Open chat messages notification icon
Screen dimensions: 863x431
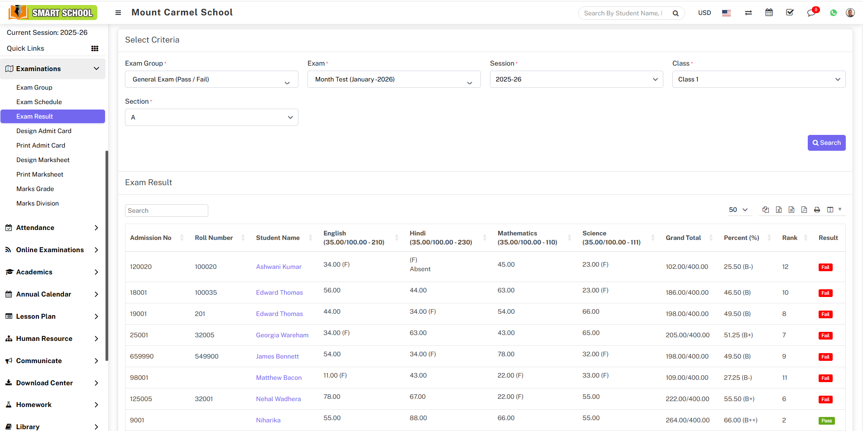click(x=811, y=13)
